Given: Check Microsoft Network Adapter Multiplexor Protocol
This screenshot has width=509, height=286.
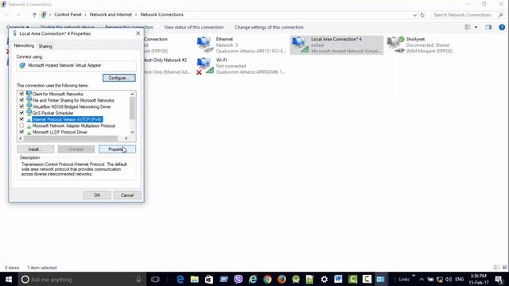Looking at the screenshot, I should pyautogui.click(x=21, y=126).
